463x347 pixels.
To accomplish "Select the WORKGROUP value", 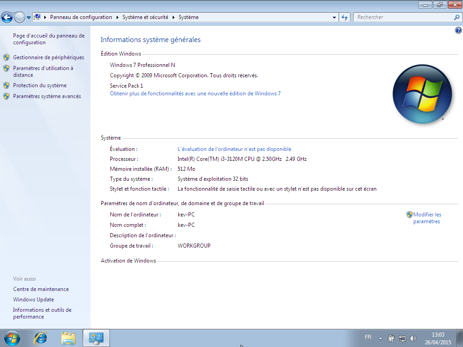I will pos(194,246).
